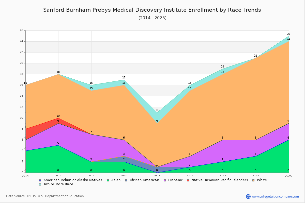
Task: Click the CTC logo icon
Action: (248, 196)
